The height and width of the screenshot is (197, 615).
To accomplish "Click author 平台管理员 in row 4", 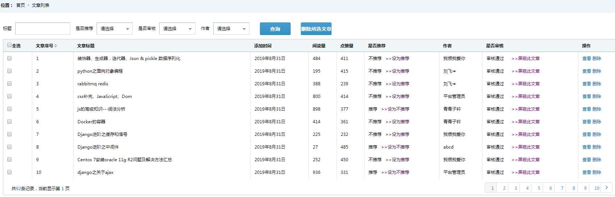I will tap(454, 97).
